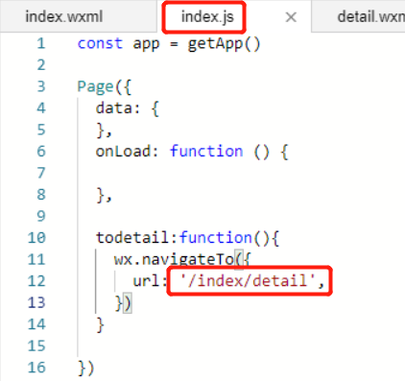Screen dimensions: 405x381
Task: Click the function keyword after onLoad
Action: pos(206,152)
